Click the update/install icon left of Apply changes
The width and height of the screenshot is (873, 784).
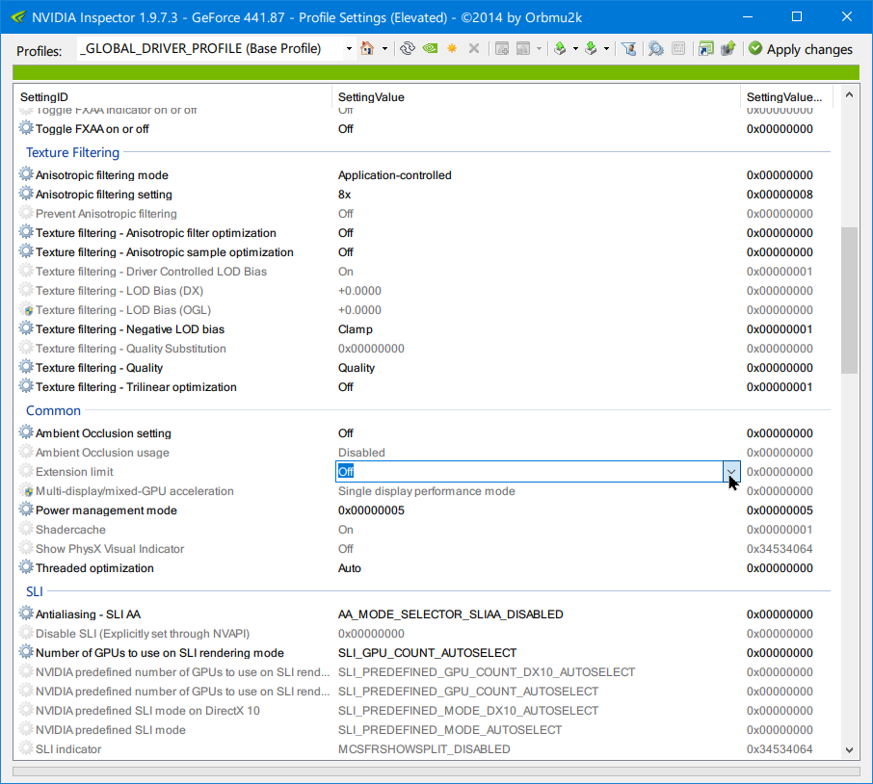[x=728, y=49]
